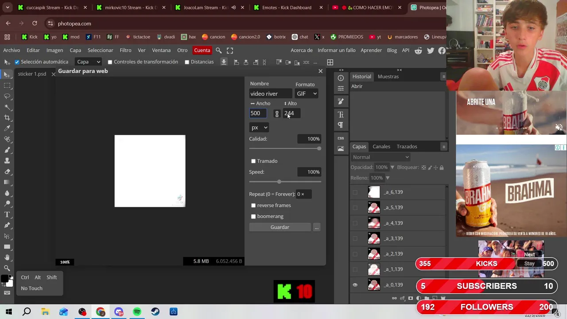Open the Filtro menu
Viewport: 567px width, 319px height.
point(125,51)
